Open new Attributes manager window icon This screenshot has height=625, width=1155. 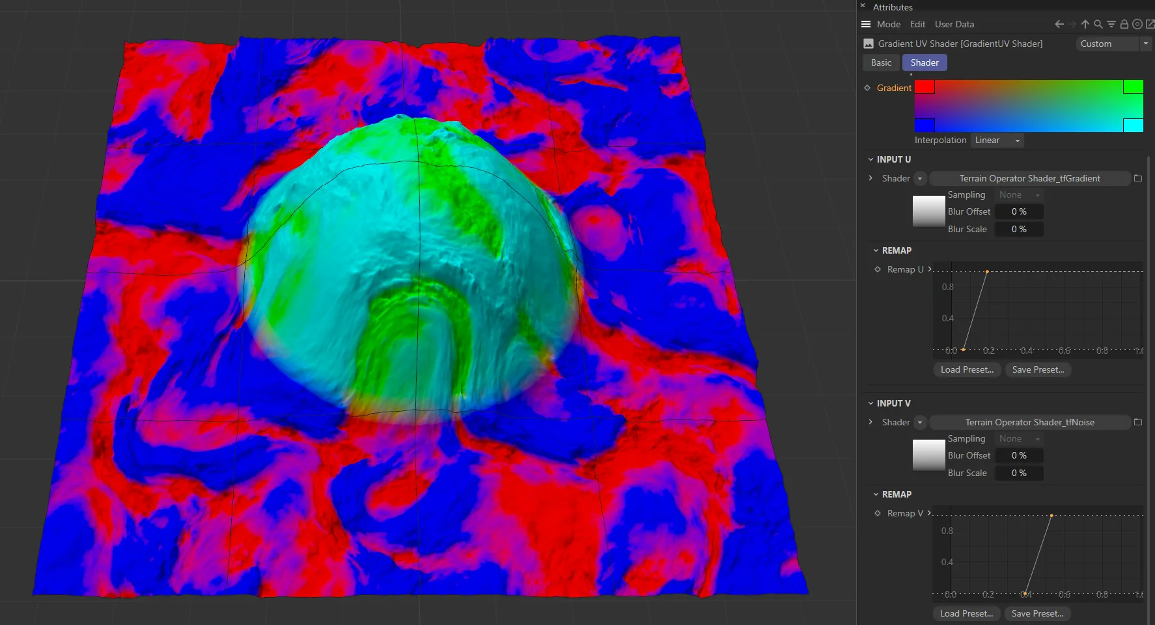point(1150,24)
